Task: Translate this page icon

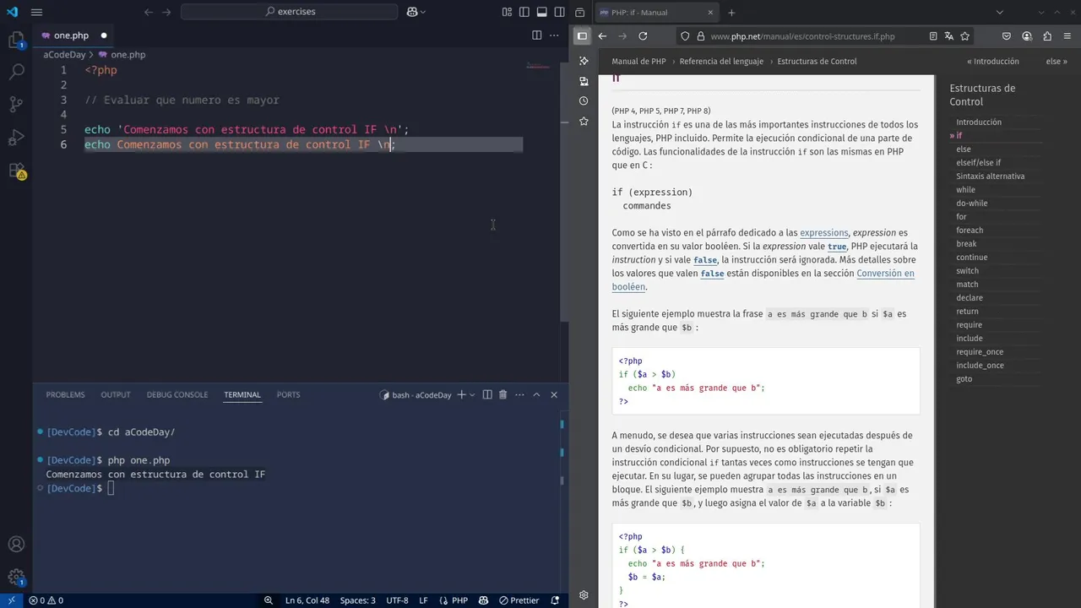Action: [949, 36]
